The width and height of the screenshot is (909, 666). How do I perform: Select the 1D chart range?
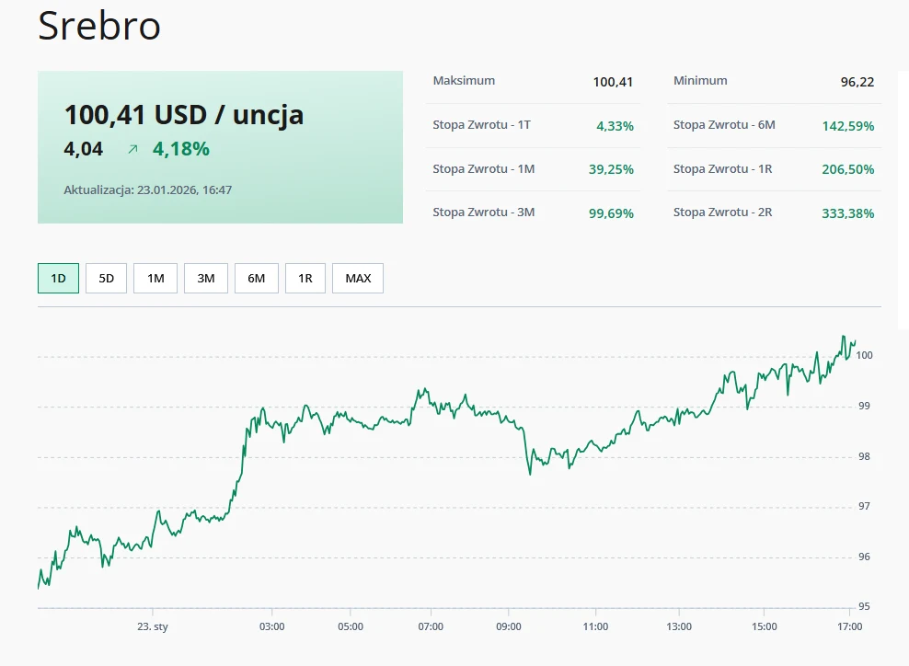point(58,278)
